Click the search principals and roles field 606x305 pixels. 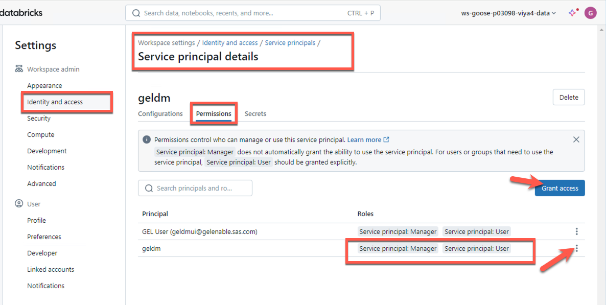point(195,187)
